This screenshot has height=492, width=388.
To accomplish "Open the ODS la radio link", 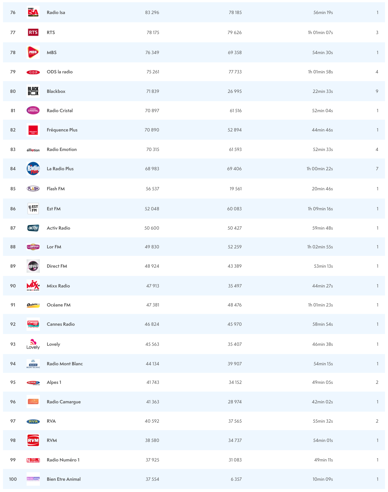I will tap(60, 72).
